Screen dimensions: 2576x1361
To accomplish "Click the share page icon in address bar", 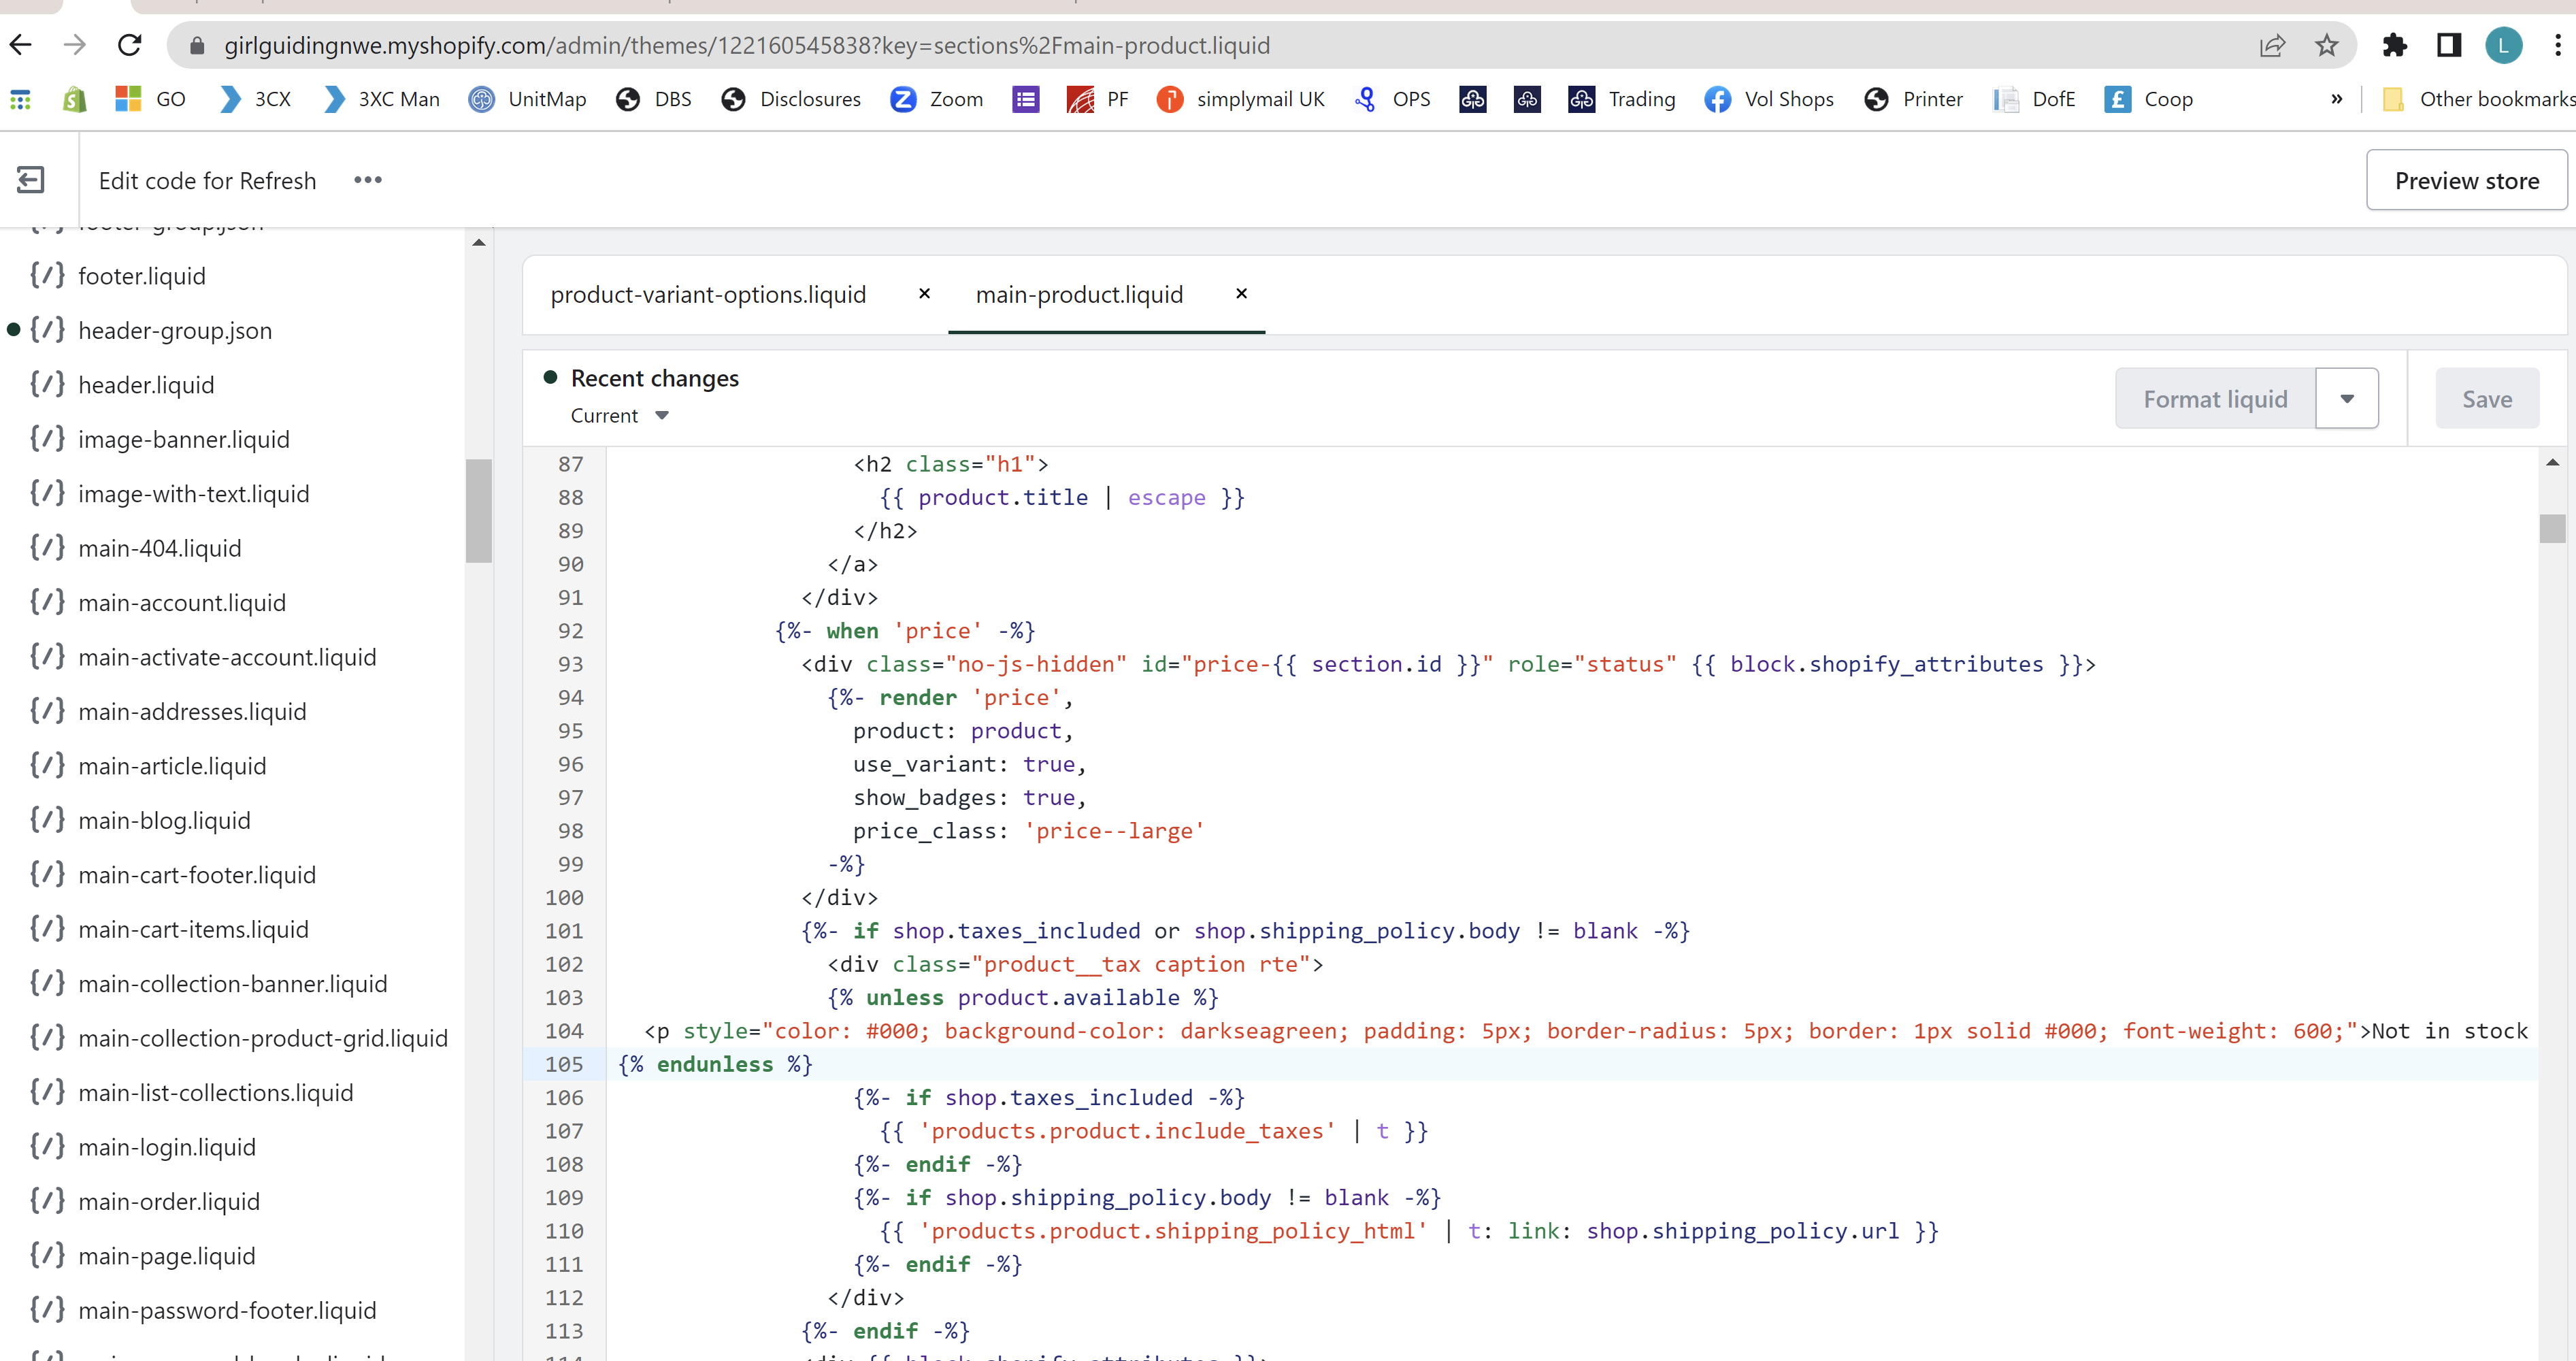I will (2271, 45).
